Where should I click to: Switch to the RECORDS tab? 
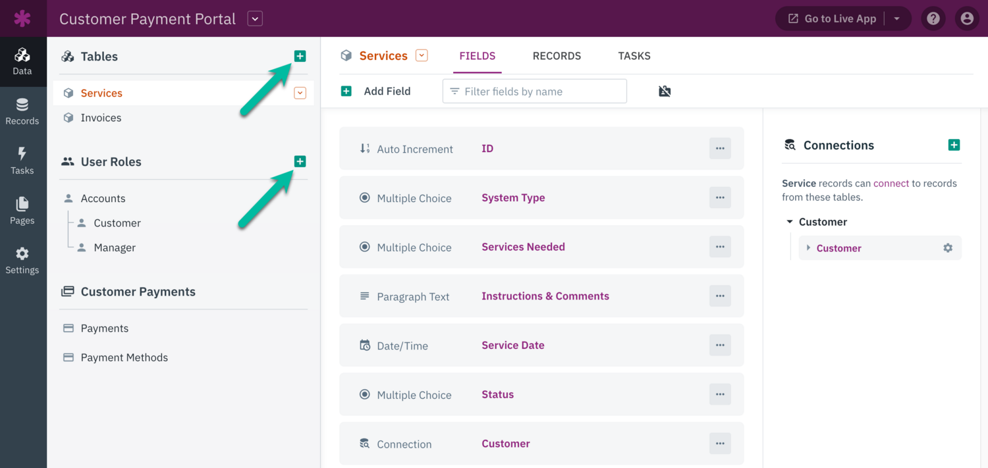[557, 56]
